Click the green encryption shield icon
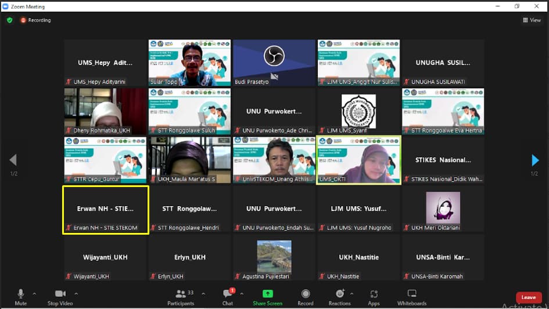 [x=9, y=20]
